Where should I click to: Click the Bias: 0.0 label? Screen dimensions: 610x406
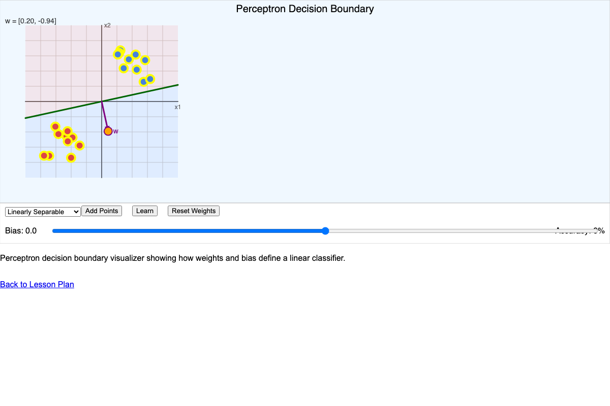click(x=21, y=230)
